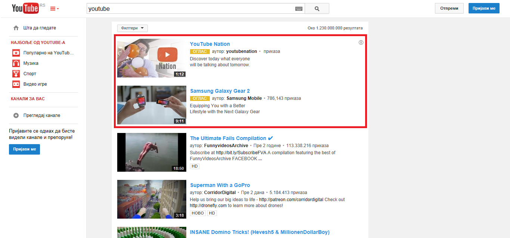Click the 113.338.216 приказа view count

308,146
